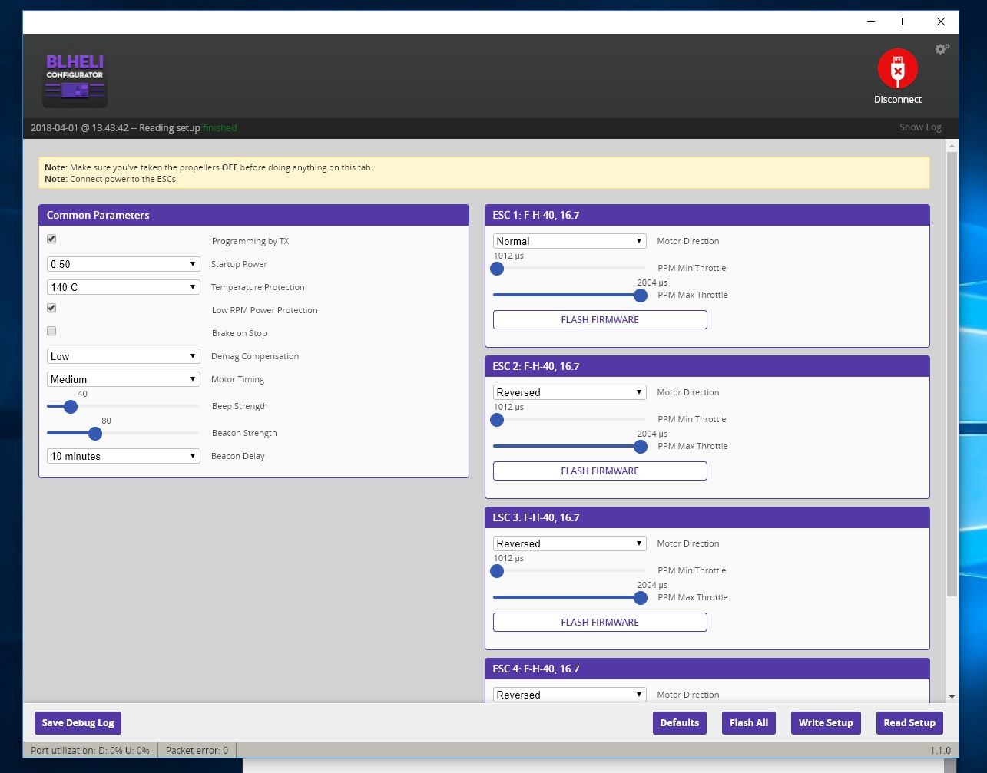Click ESC 1 PPM Max Throttle slider handle

tap(641, 296)
